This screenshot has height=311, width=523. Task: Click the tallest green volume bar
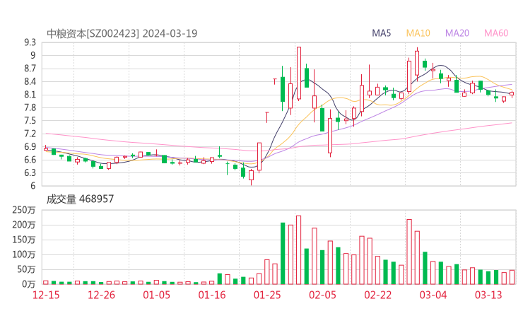[x=283, y=253]
